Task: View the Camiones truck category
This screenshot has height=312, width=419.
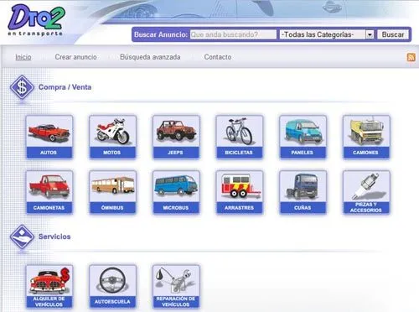Action: (x=366, y=137)
